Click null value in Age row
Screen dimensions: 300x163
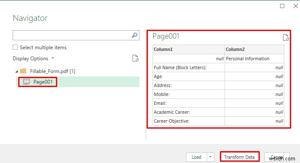255,76
